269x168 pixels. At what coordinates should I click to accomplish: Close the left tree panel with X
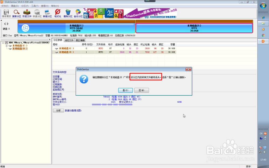[49, 40]
